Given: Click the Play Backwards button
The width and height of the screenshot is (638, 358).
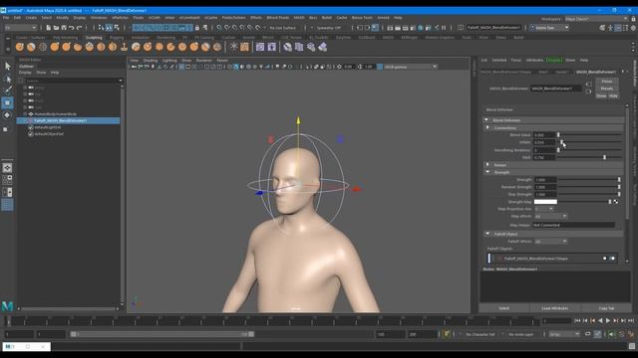Looking at the screenshot, I should (600, 320).
